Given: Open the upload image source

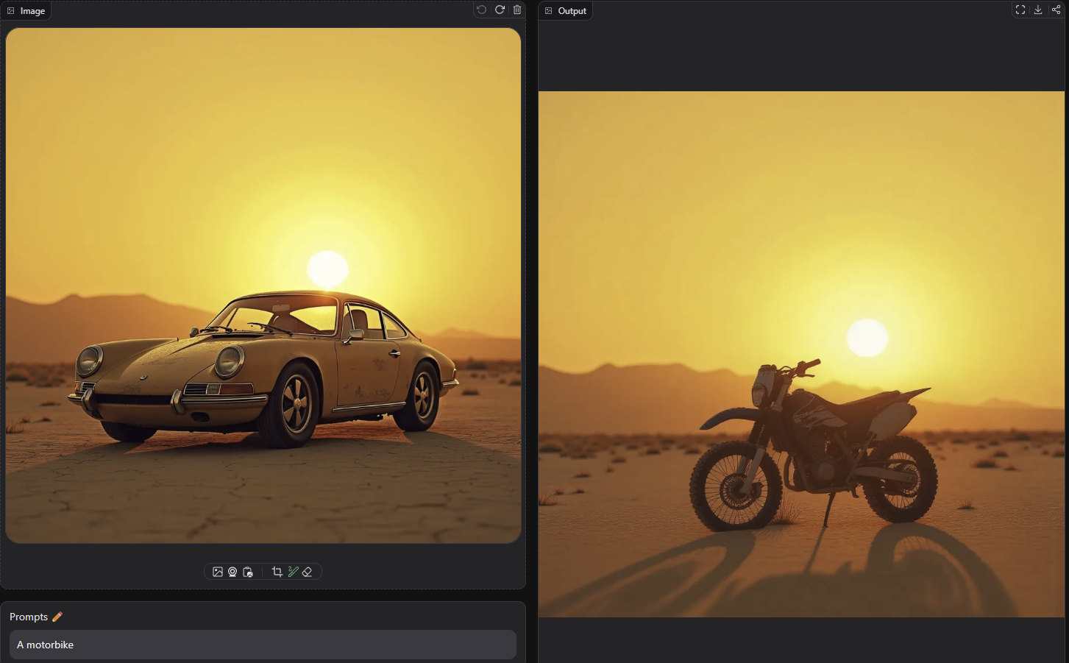Looking at the screenshot, I should pyautogui.click(x=218, y=572).
